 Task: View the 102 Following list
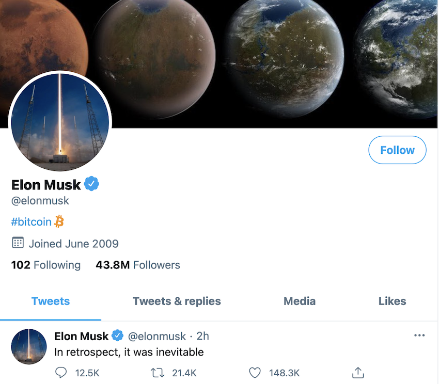pyautogui.click(x=46, y=265)
